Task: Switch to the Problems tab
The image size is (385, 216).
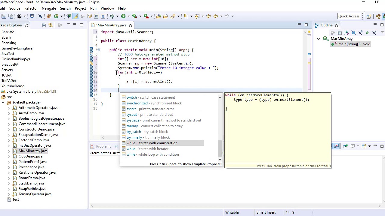Action: tap(103, 146)
